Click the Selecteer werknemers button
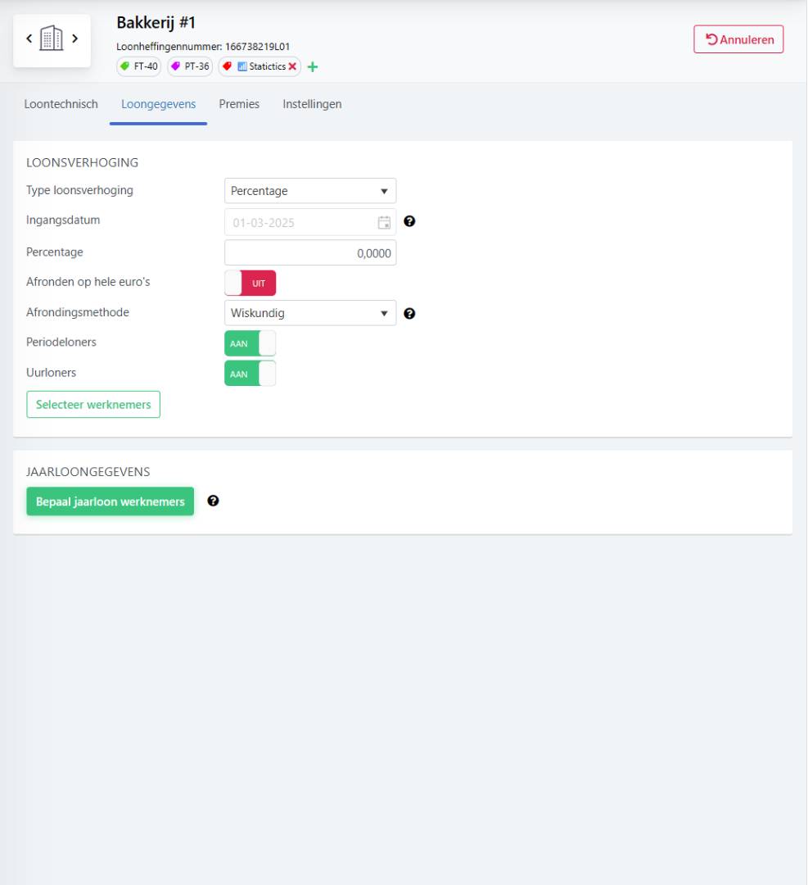This screenshot has width=808, height=885. tap(93, 405)
